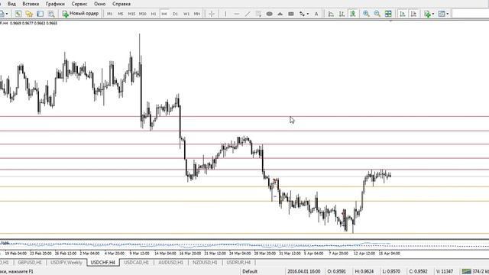Expand the Arrows tool dropdown
The image size is (489, 275).
(308, 14)
